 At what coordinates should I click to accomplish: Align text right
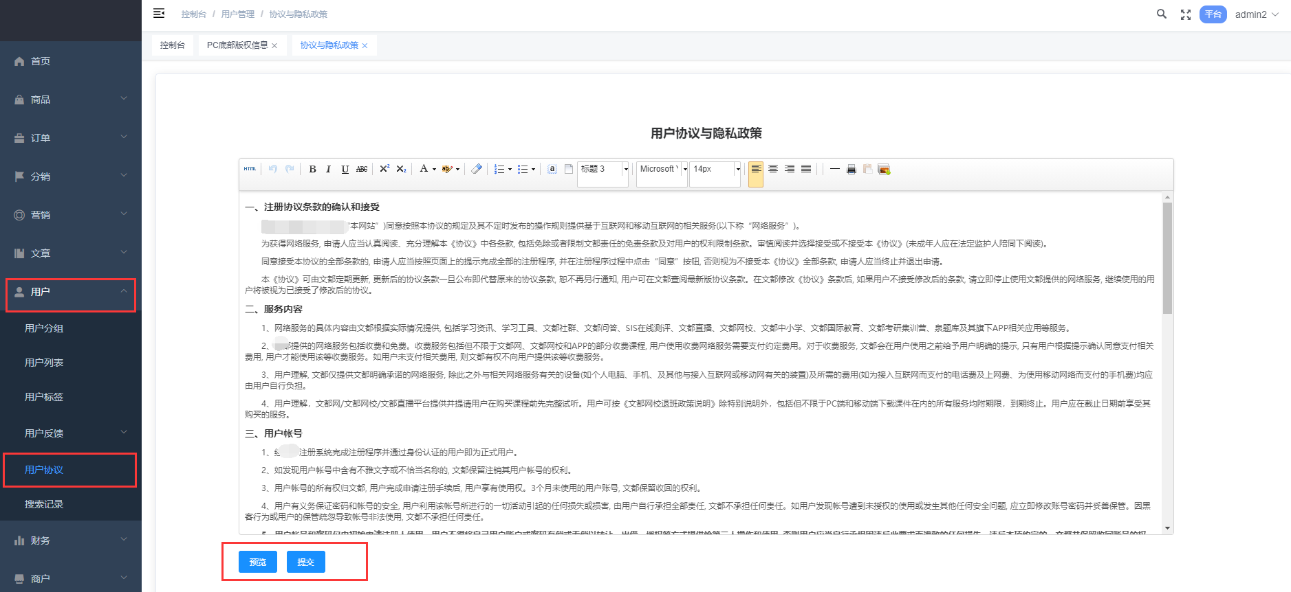point(790,169)
